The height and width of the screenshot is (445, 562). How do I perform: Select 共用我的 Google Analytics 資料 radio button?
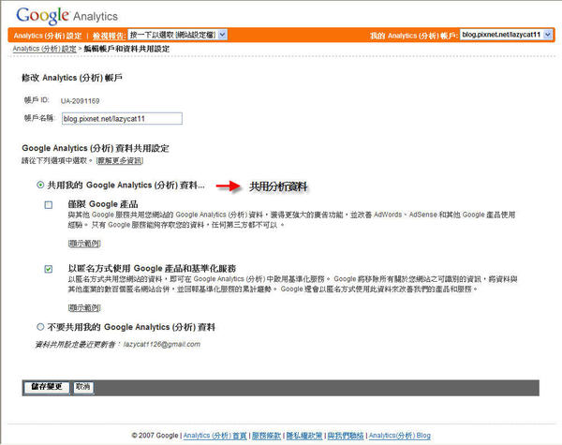coord(40,185)
